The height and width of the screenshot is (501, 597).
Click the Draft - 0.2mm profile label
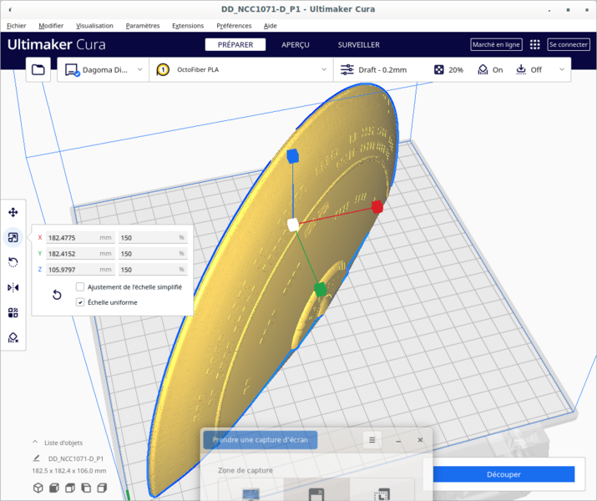[382, 70]
